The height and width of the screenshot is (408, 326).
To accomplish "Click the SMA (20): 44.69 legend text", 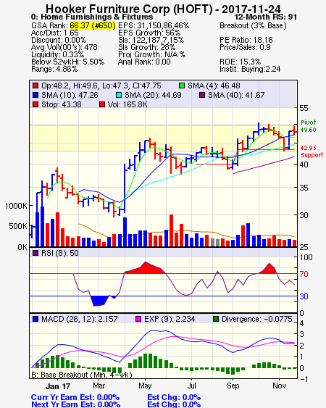I will point(153,95).
